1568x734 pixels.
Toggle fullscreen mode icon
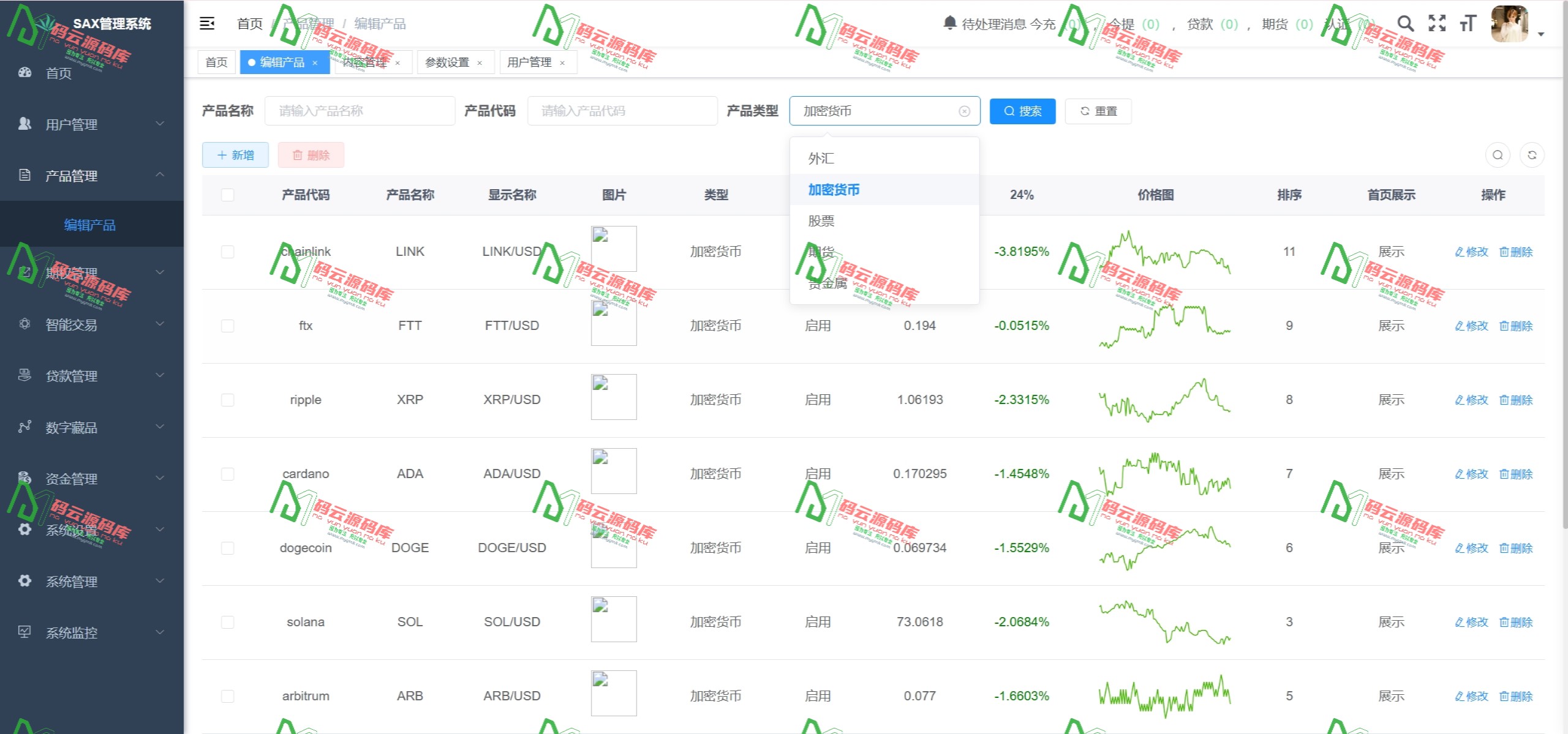coord(1436,24)
